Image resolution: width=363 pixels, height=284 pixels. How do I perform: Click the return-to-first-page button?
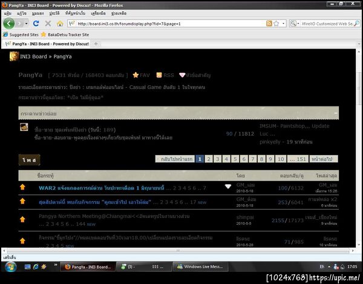(x=175, y=159)
